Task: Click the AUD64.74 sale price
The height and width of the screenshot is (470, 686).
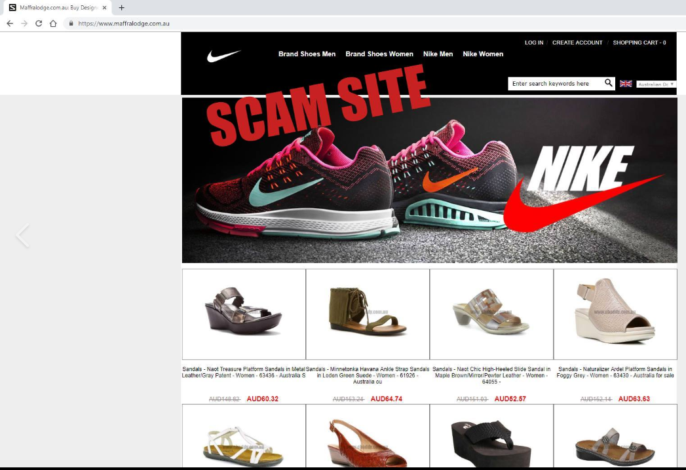Action: [x=387, y=399]
